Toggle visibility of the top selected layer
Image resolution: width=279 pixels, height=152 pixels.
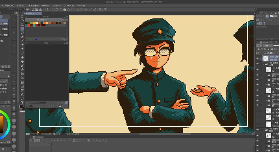257,58
